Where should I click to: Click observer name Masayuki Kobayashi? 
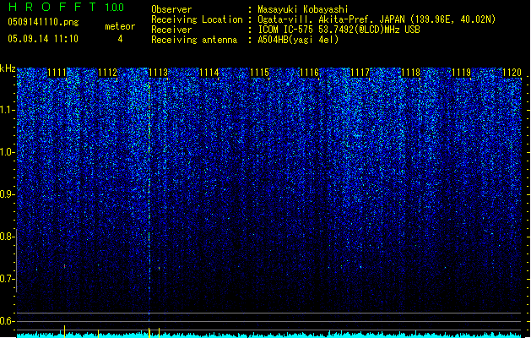pos(303,9)
